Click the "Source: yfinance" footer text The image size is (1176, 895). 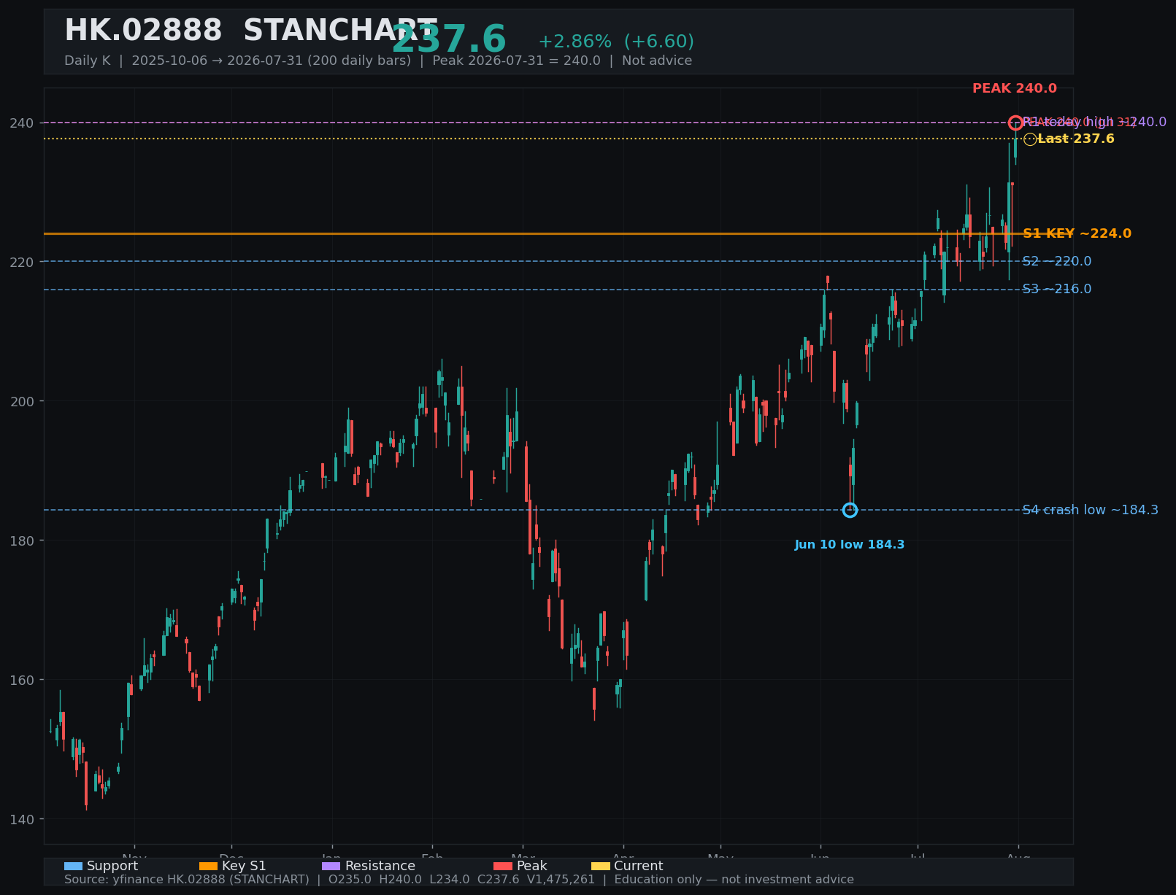tap(459, 880)
